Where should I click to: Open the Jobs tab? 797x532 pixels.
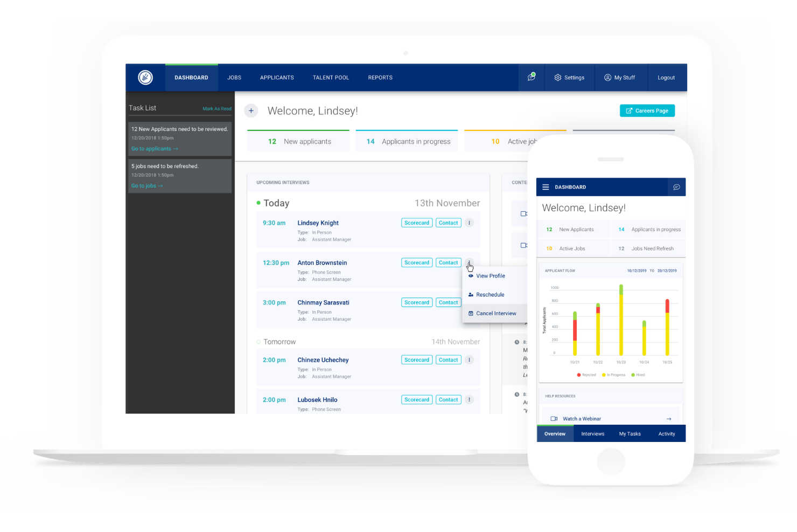[x=234, y=78]
